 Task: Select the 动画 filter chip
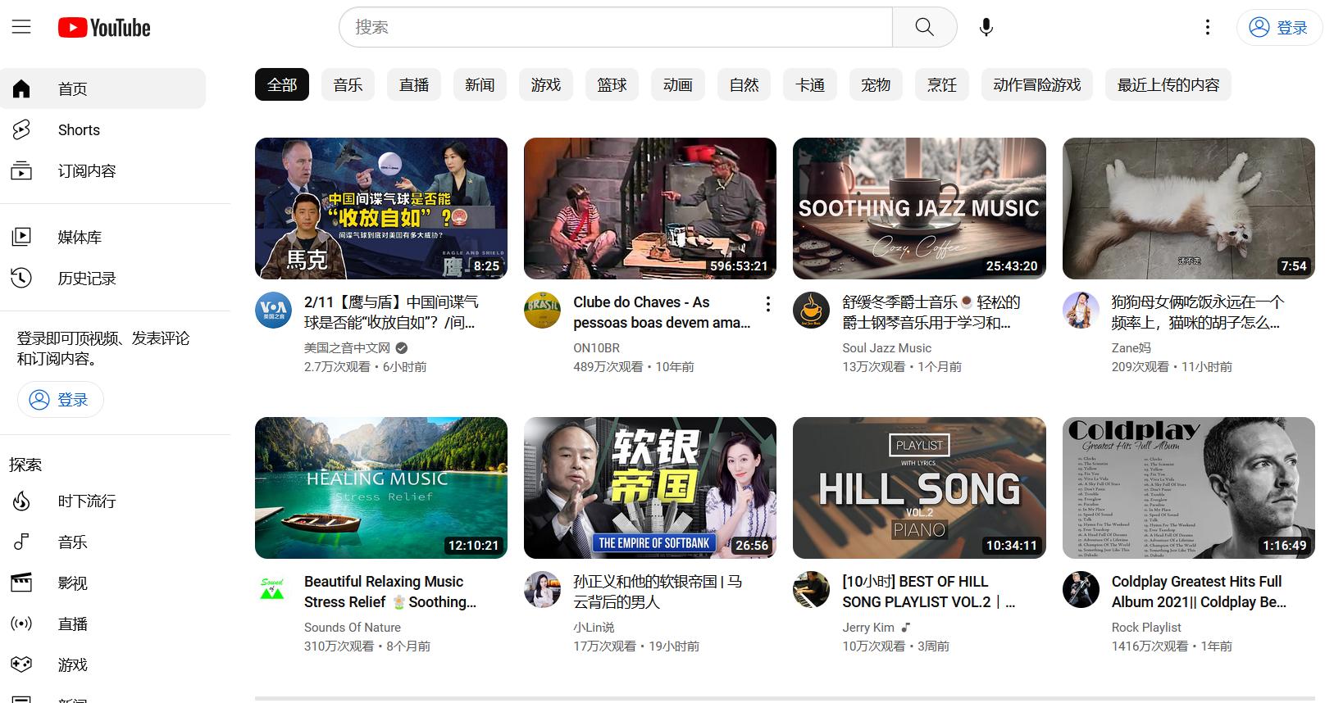point(678,84)
